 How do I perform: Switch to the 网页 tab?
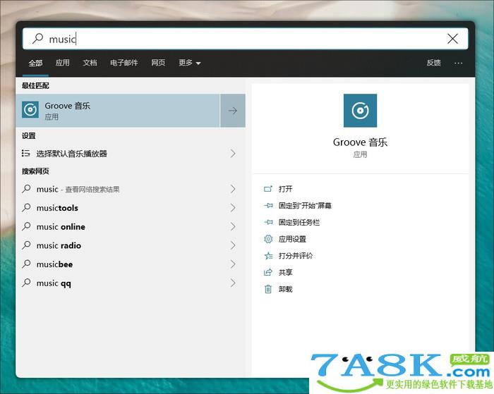(158, 63)
